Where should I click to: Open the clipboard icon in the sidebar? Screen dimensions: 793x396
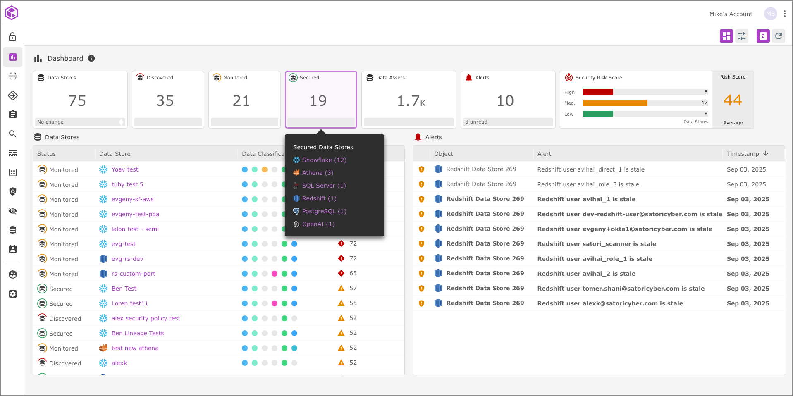click(13, 115)
